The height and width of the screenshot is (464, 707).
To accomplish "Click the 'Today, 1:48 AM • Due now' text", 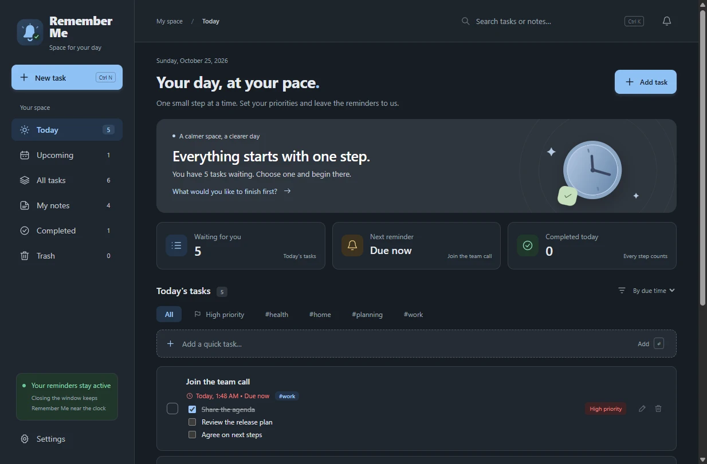I will 233,396.
